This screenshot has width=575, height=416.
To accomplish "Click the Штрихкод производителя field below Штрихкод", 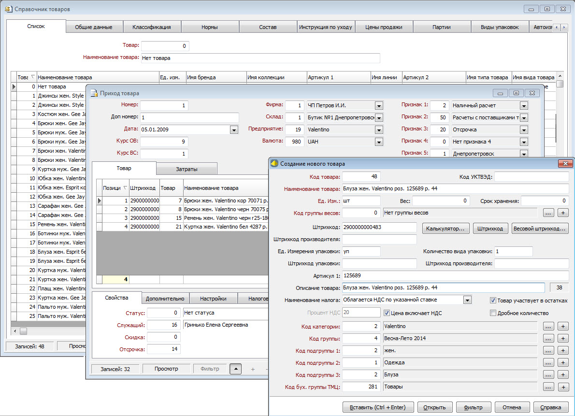I will (379, 239).
